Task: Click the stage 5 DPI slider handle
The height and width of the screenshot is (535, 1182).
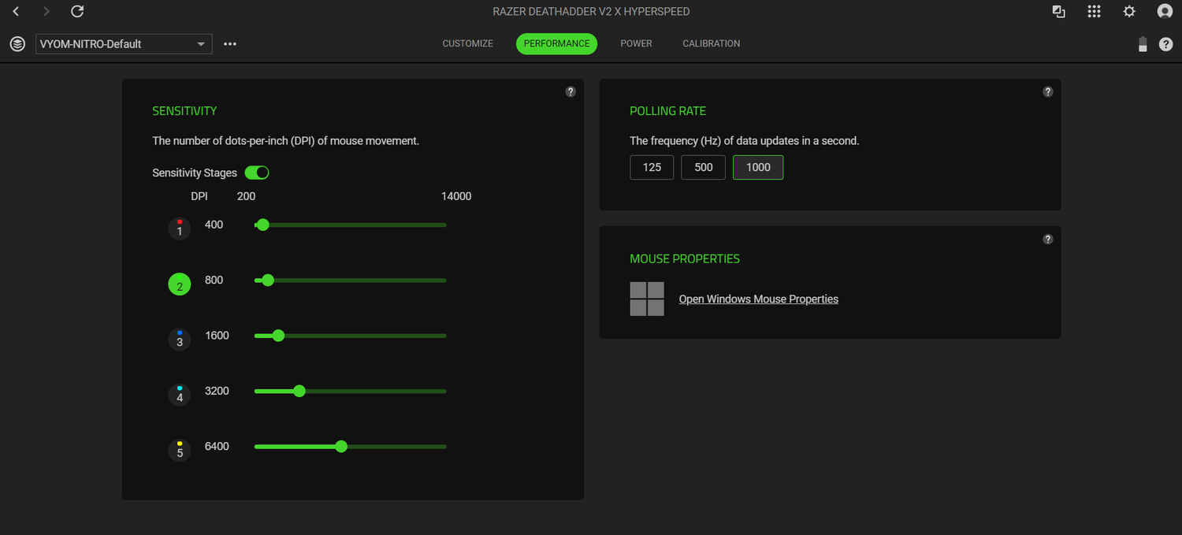Action: [341, 446]
